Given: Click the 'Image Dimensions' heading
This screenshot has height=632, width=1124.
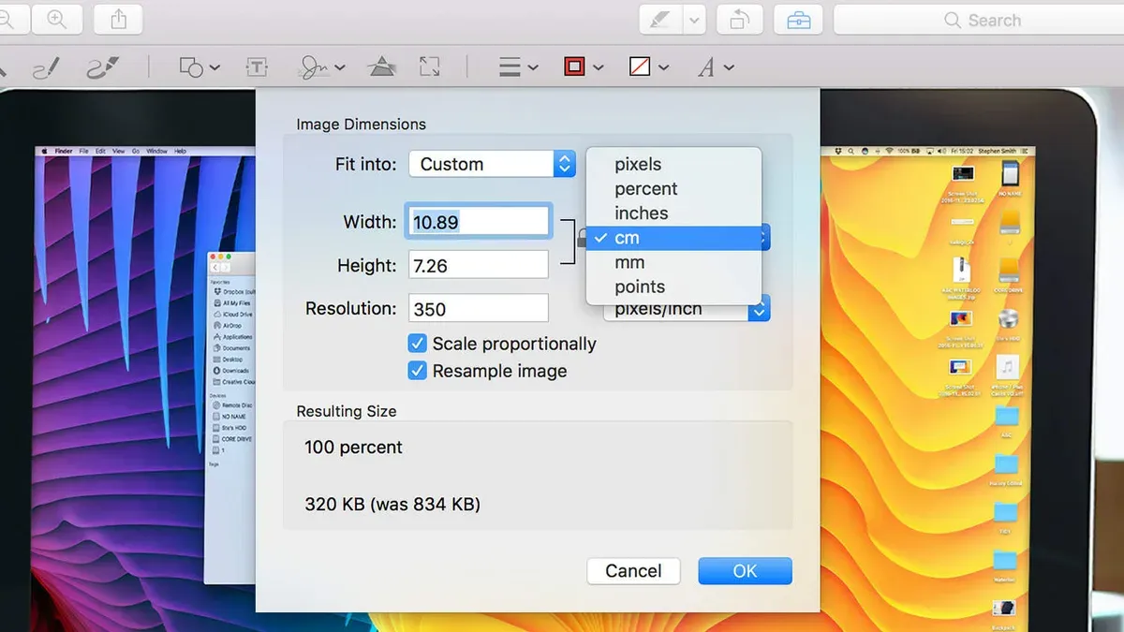Looking at the screenshot, I should click(361, 125).
